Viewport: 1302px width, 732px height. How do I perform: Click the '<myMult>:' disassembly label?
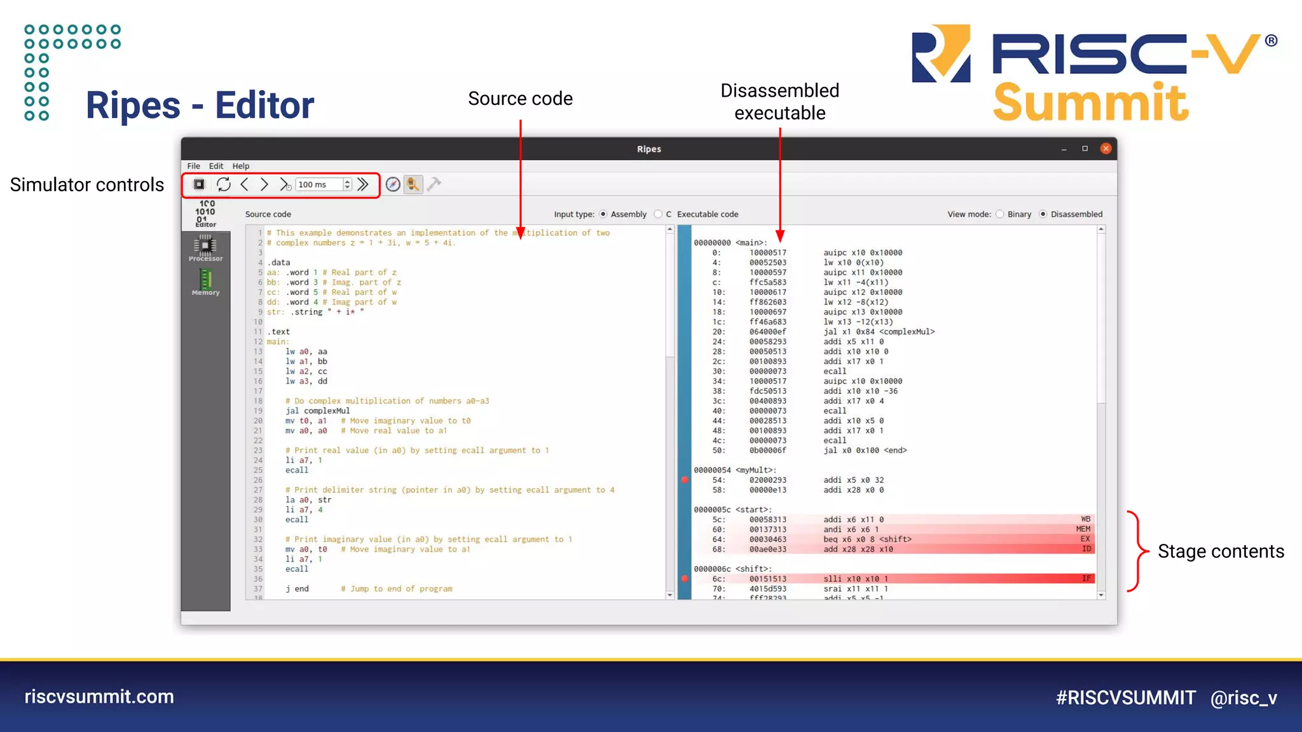pyautogui.click(x=756, y=470)
